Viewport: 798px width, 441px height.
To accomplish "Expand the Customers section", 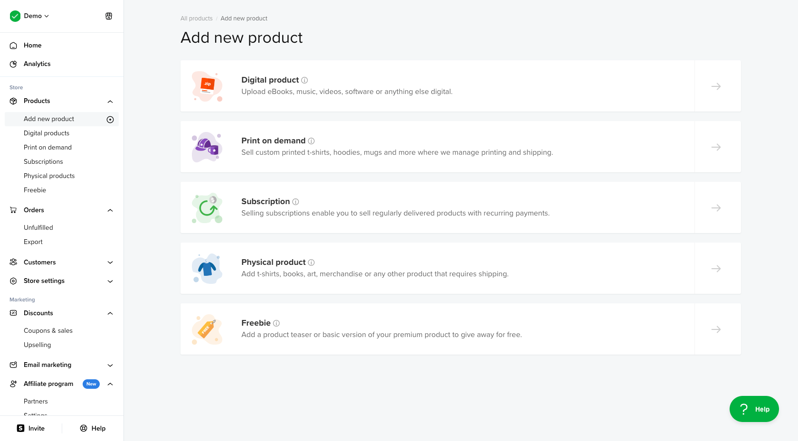I will click(x=110, y=263).
